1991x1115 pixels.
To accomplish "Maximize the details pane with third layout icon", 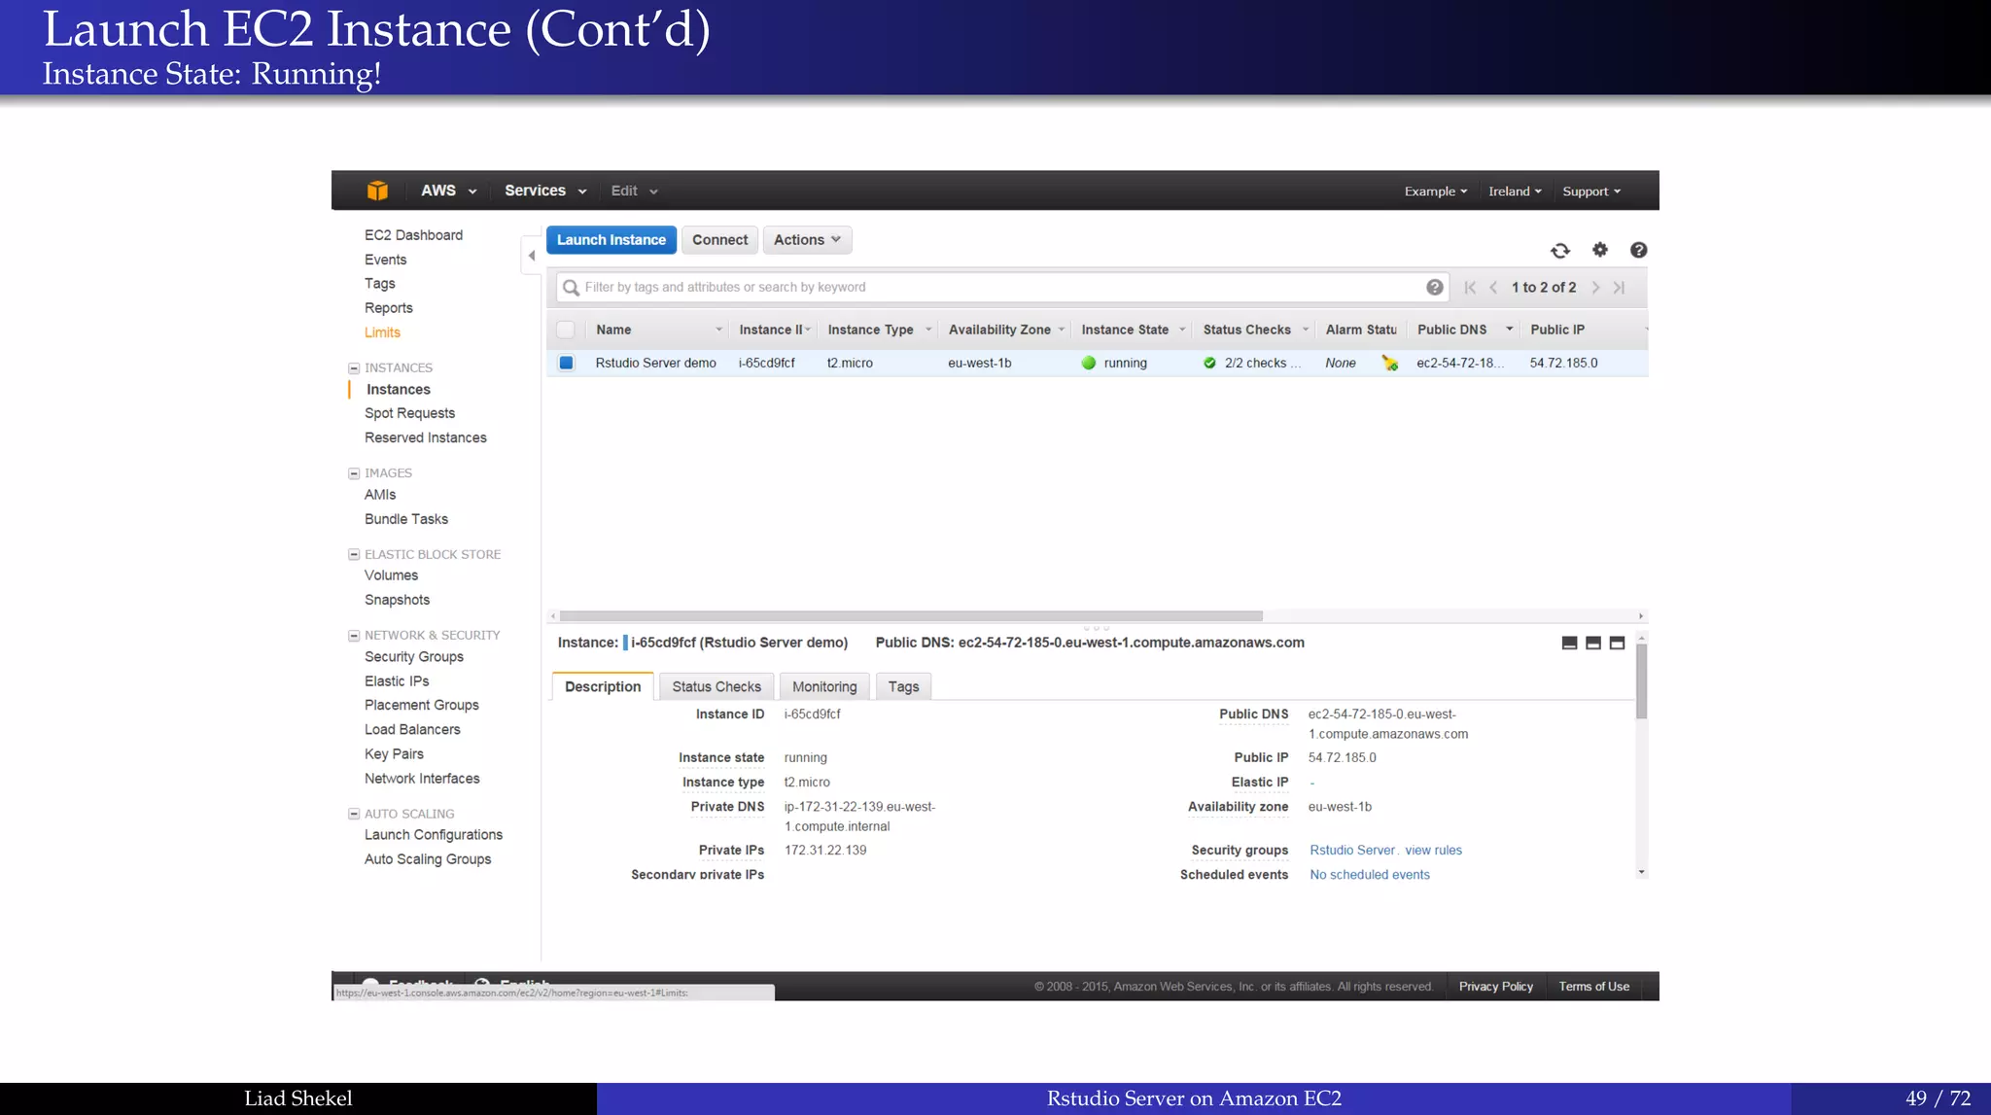I will tap(1618, 643).
